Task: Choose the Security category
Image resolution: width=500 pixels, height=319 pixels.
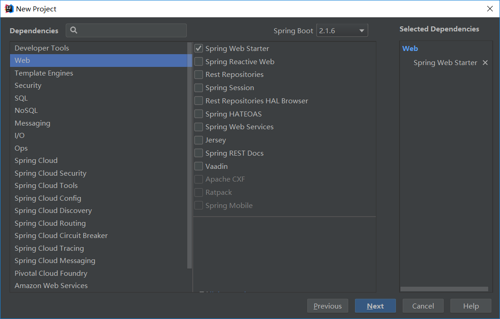Action: click(99, 86)
